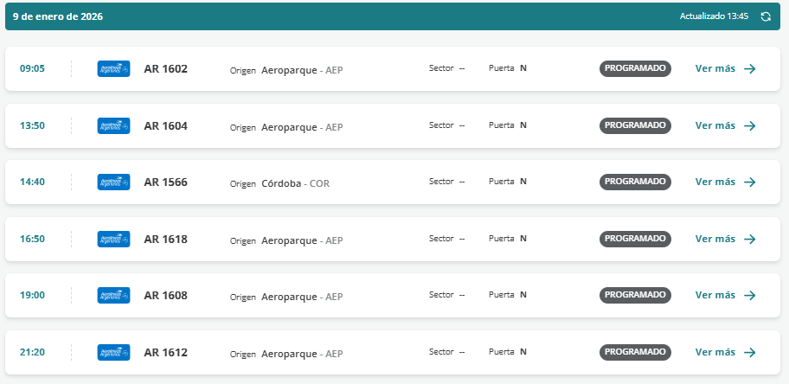Expand details with Ver más for AR 1604

[x=725, y=125]
